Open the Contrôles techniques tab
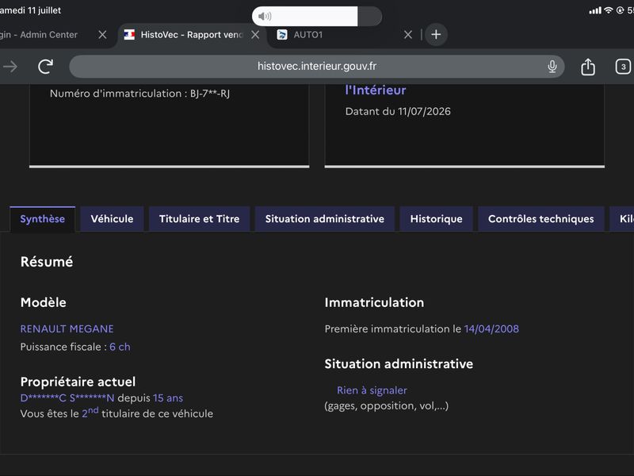Image resolution: width=634 pixels, height=476 pixels. pyautogui.click(x=541, y=219)
